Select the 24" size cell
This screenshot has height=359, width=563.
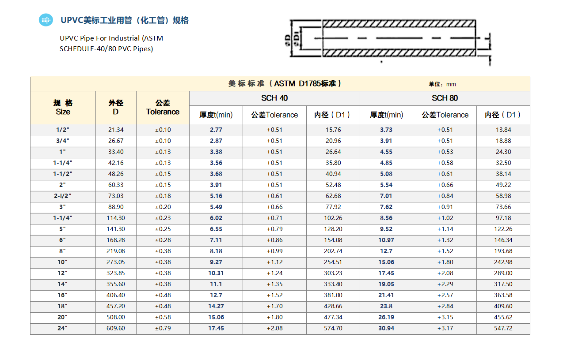(63, 329)
